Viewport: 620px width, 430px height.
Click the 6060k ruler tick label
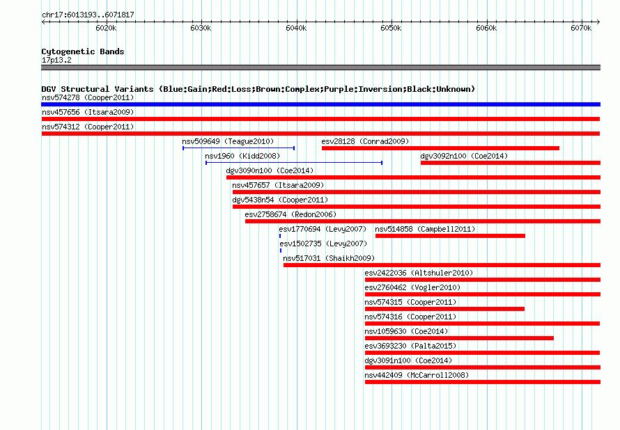pos(486,28)
